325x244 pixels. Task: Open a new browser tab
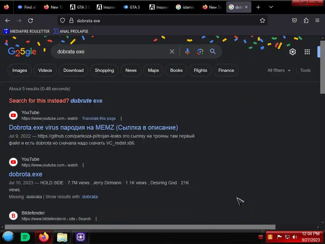click(258, 7)
